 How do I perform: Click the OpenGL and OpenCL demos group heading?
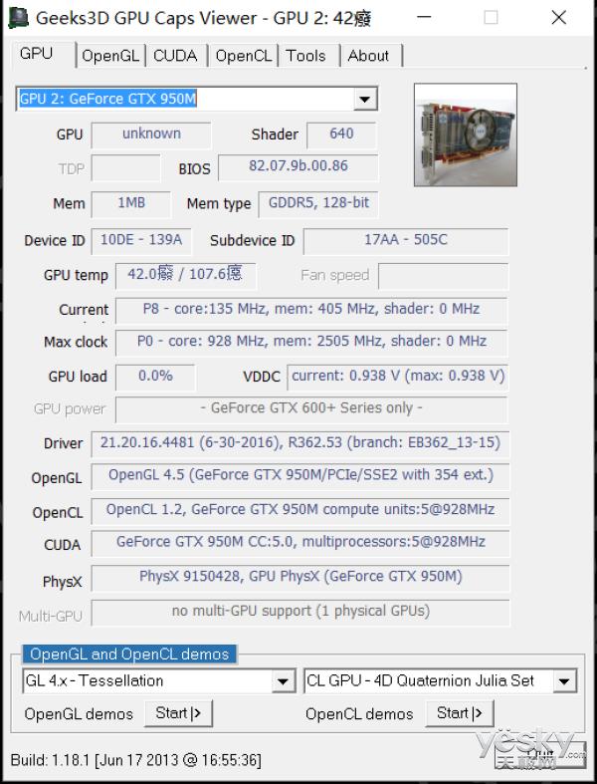tap(129, 654)
